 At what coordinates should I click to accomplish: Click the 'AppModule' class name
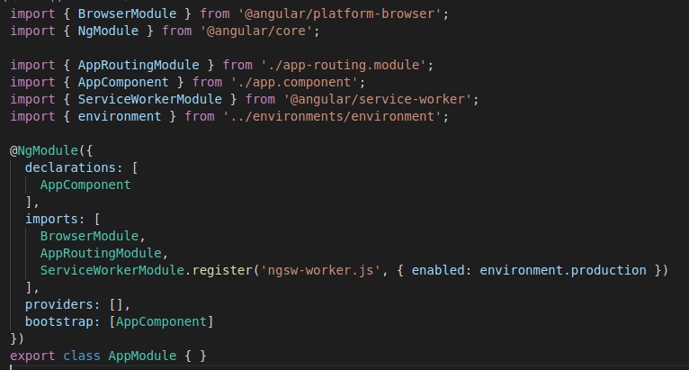pyautogui.click(x=142, y=356)
